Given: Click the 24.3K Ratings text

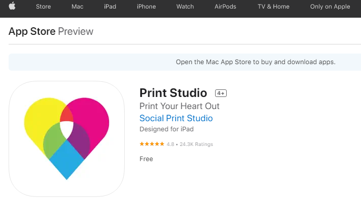Looking at the screenshot, I should click(x=196, y=144).
